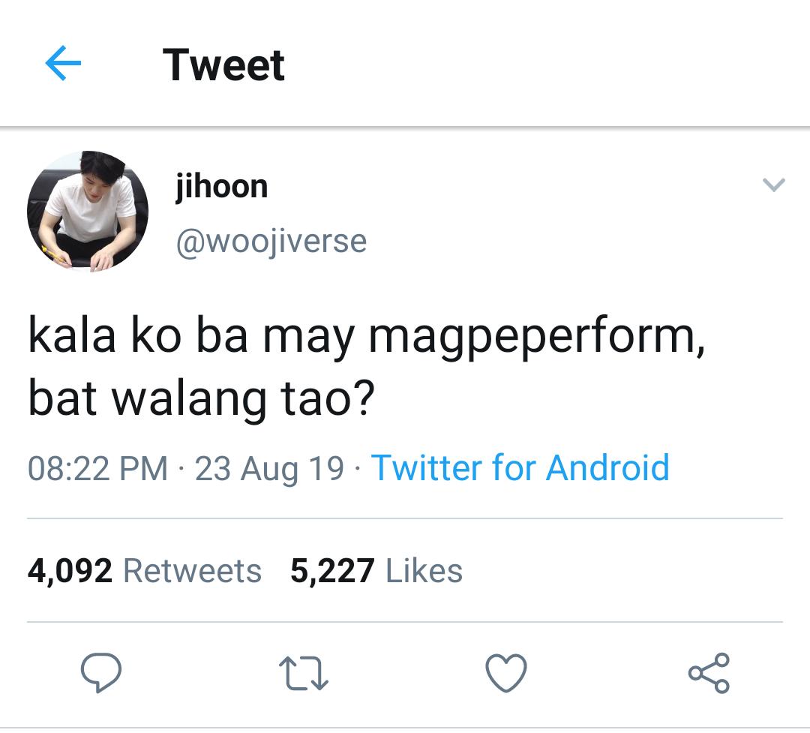Click the 23 Aug 19 date
Viewport: 810px width, 733px height.
[x=269, y=469]
